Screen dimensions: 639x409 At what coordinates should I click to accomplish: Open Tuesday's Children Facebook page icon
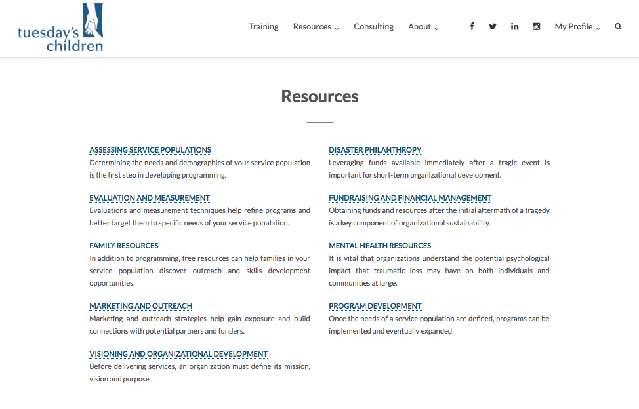472,26
